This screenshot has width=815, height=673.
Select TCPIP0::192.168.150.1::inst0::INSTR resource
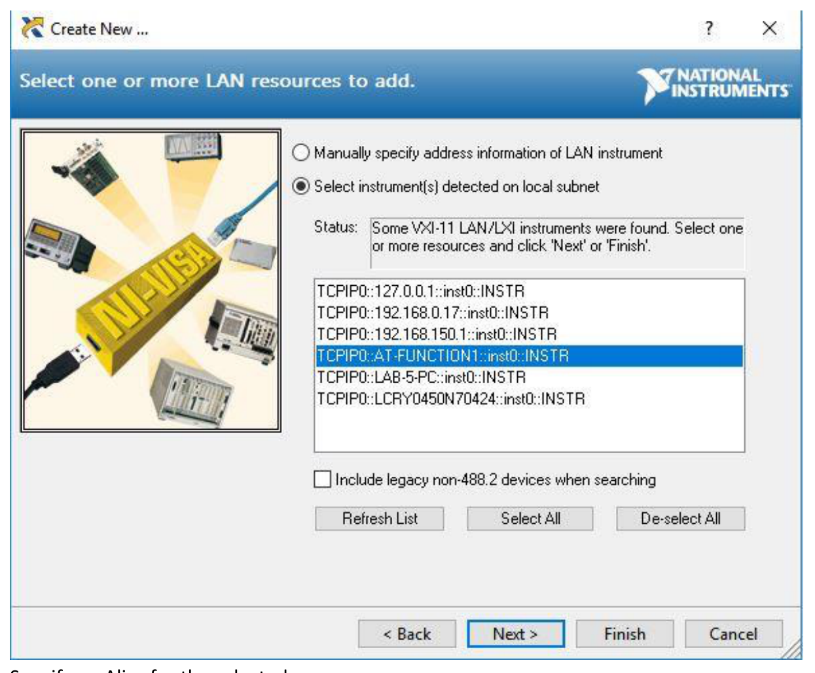(529, 334)
